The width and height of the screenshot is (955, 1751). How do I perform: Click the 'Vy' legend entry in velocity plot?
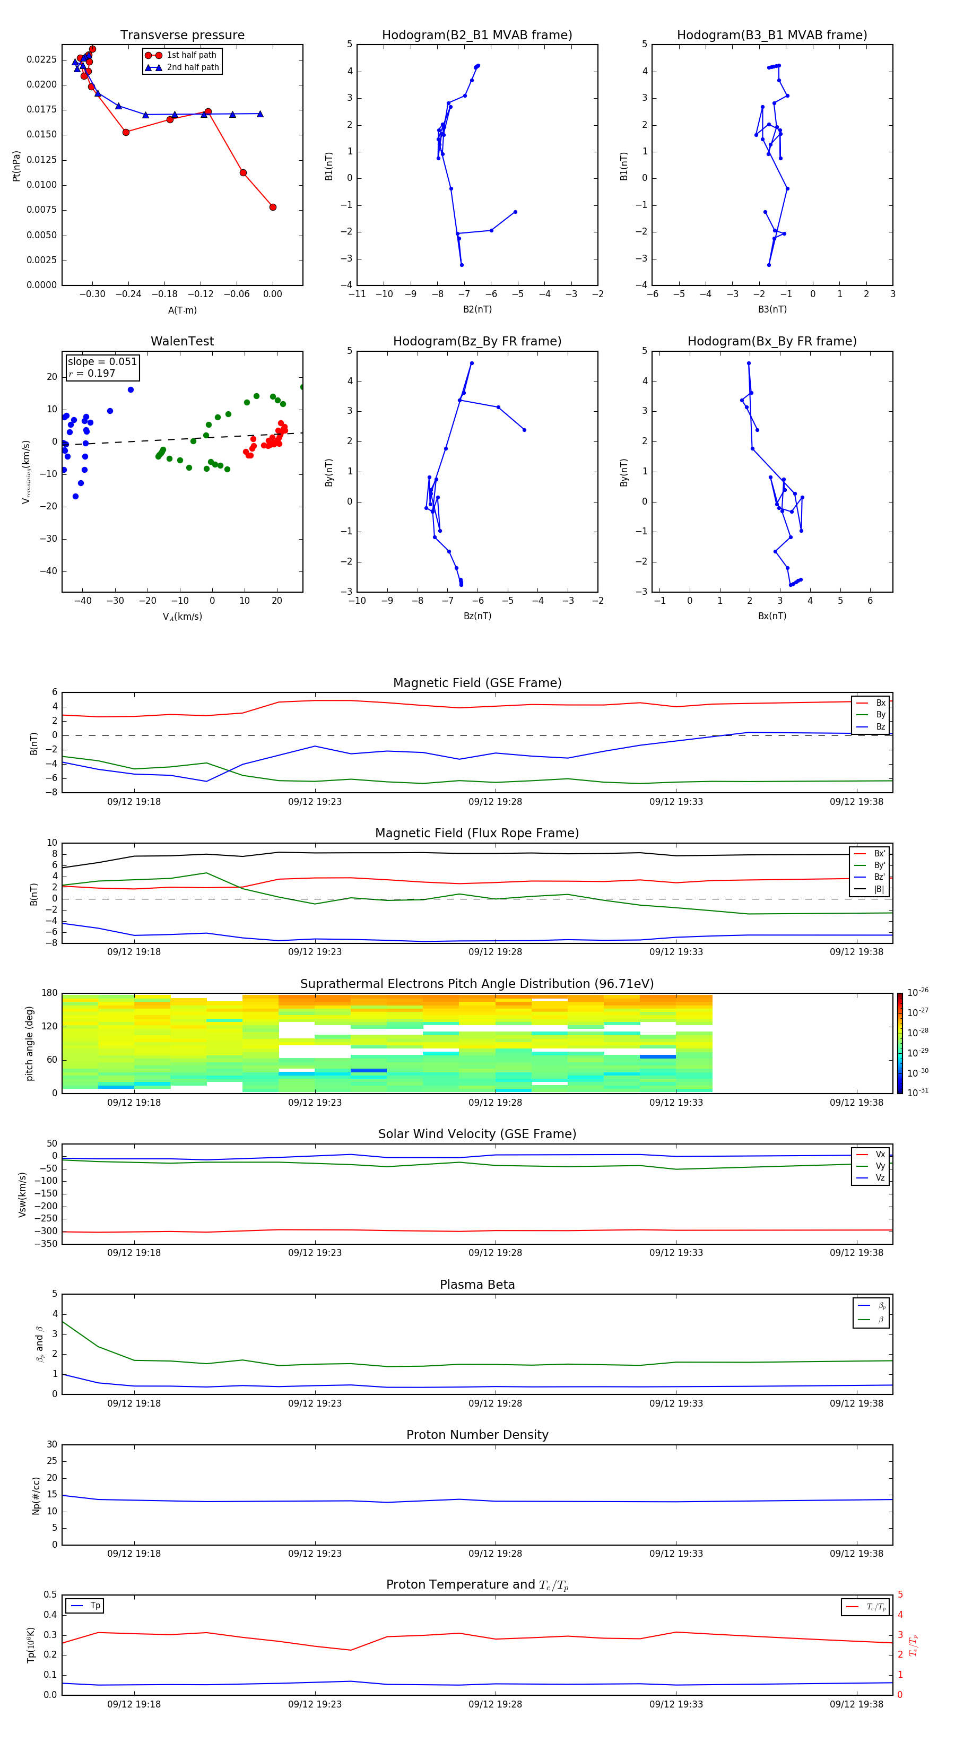click(871, 1166)
